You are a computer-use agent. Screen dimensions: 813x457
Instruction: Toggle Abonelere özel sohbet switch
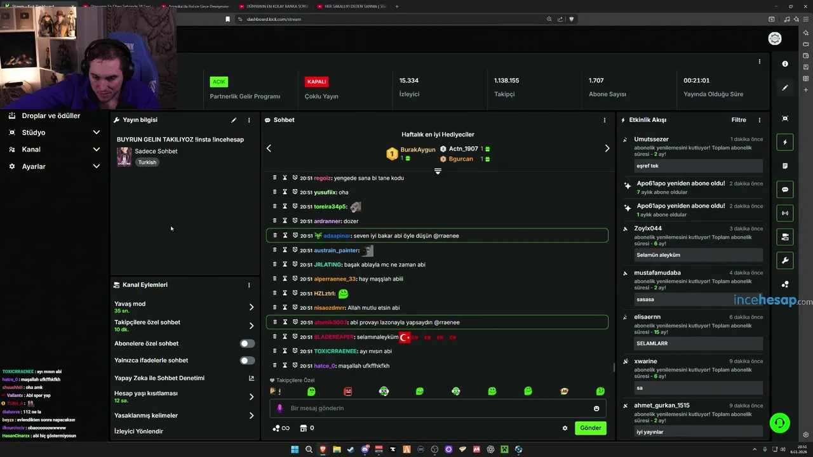247,343
